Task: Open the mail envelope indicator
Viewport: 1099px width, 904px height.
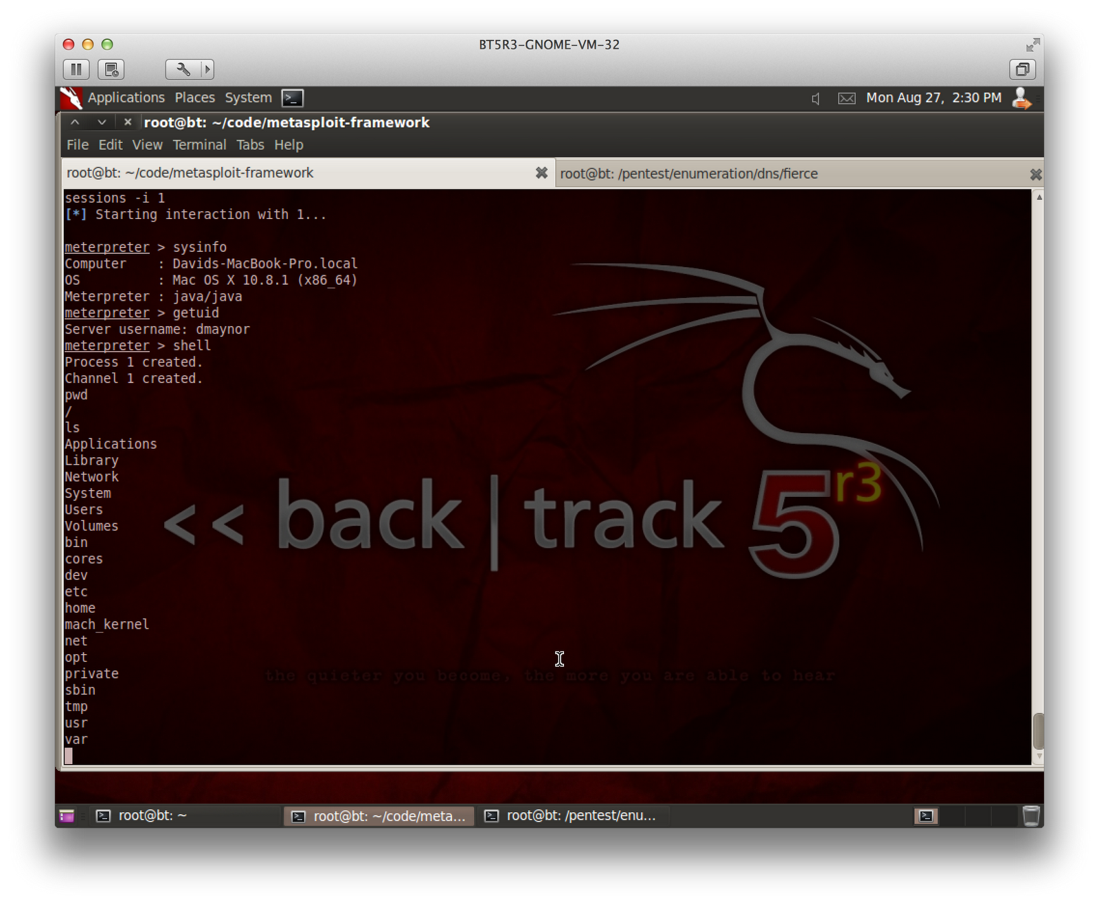Action: point(847,99)
